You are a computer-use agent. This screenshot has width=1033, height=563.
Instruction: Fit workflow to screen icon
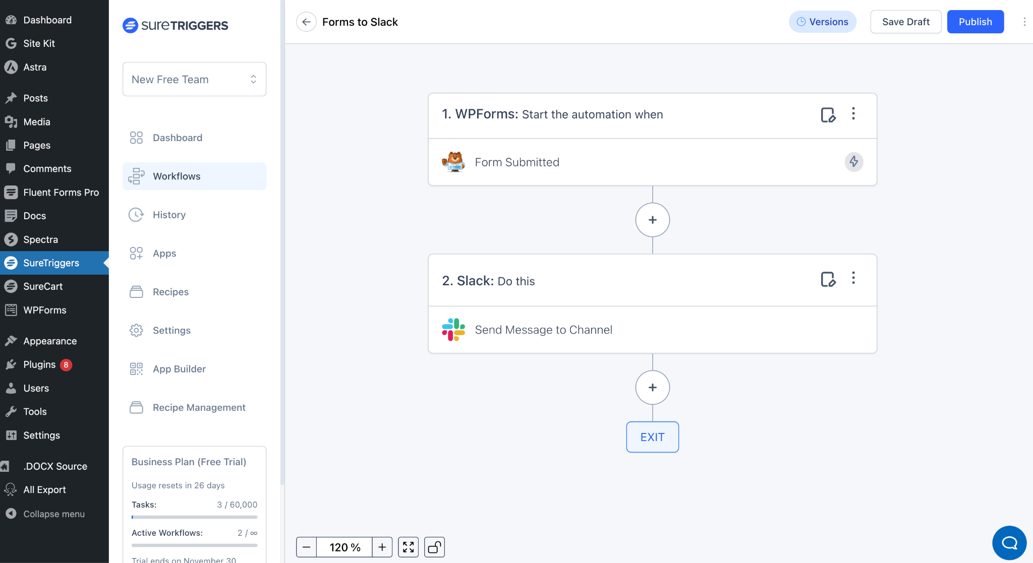coord(409,547)
